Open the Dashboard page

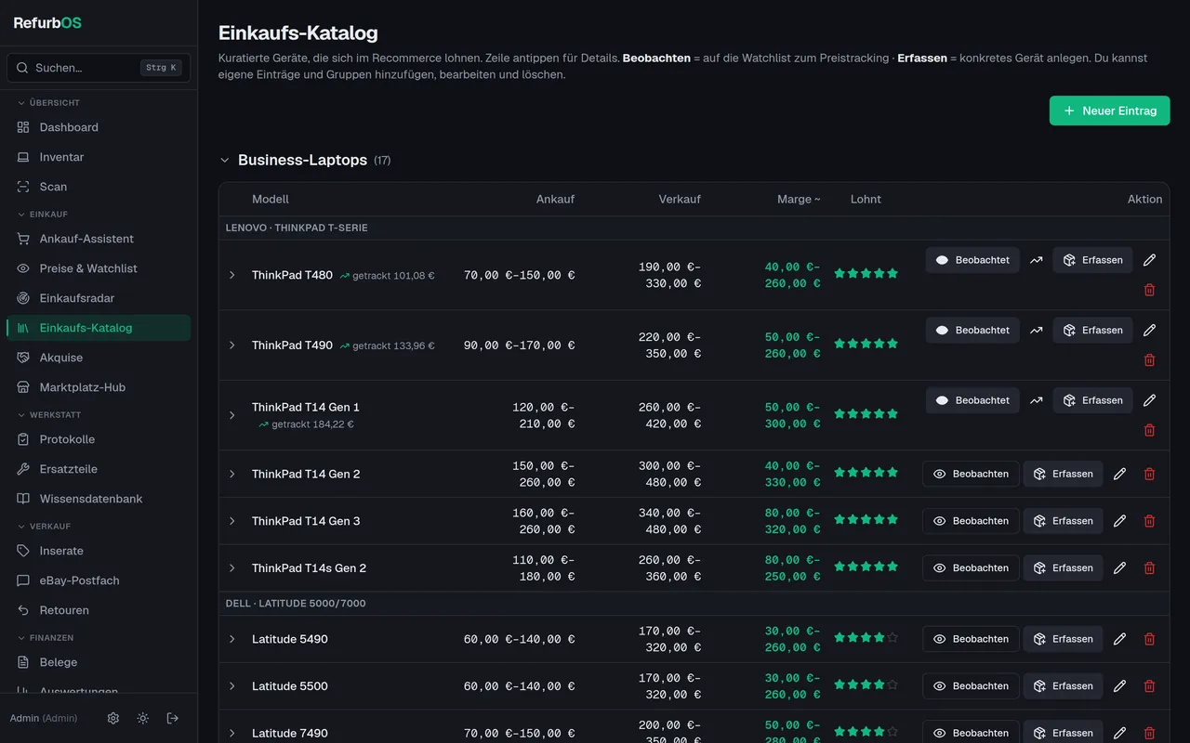[x=99, y=127]
